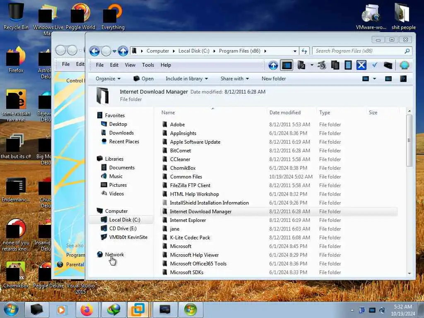Click the greyed-out Forward navigation button

tap(106, 51)
